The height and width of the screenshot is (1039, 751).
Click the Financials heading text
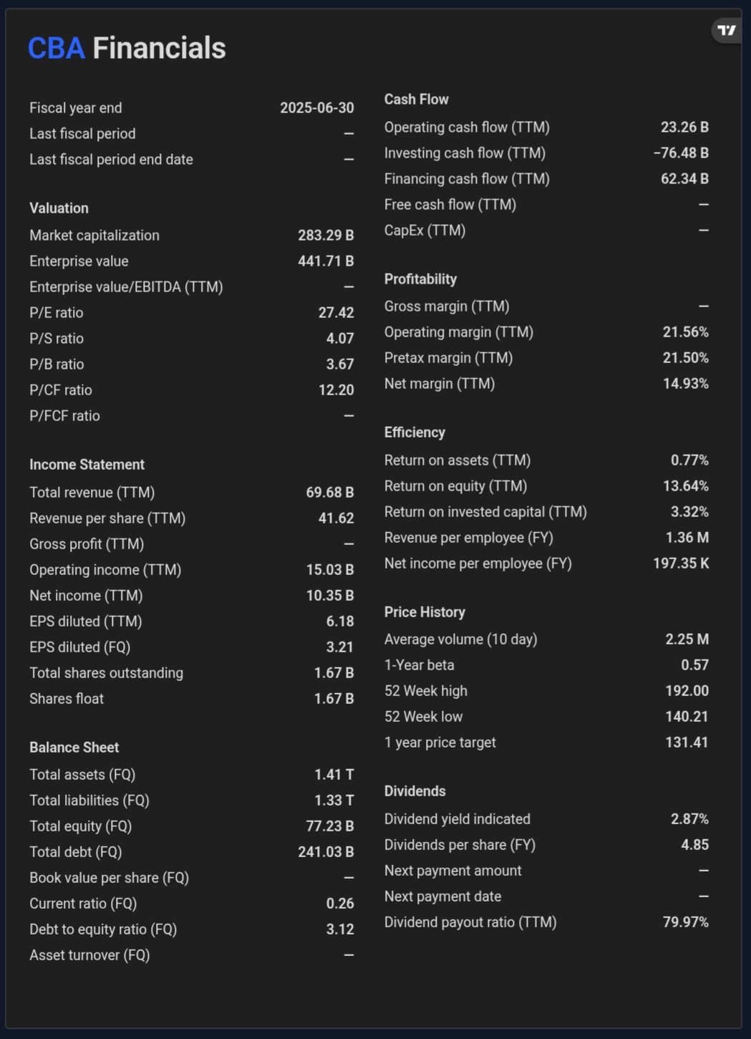[159, 49]
